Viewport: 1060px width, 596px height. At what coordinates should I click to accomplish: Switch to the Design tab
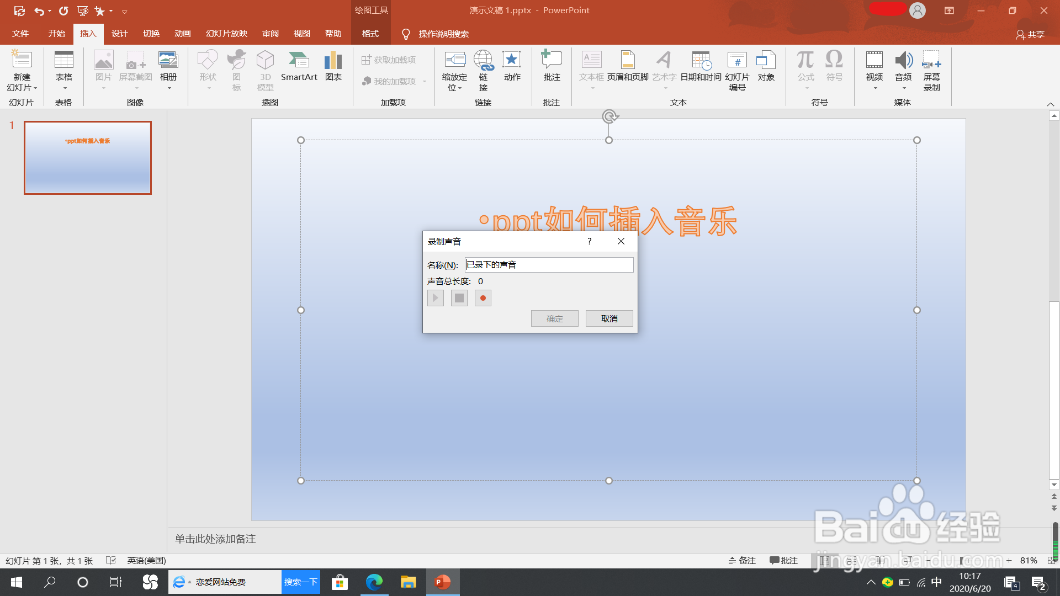119,34
